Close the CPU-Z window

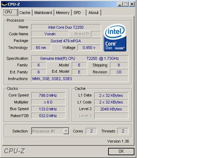132,4
